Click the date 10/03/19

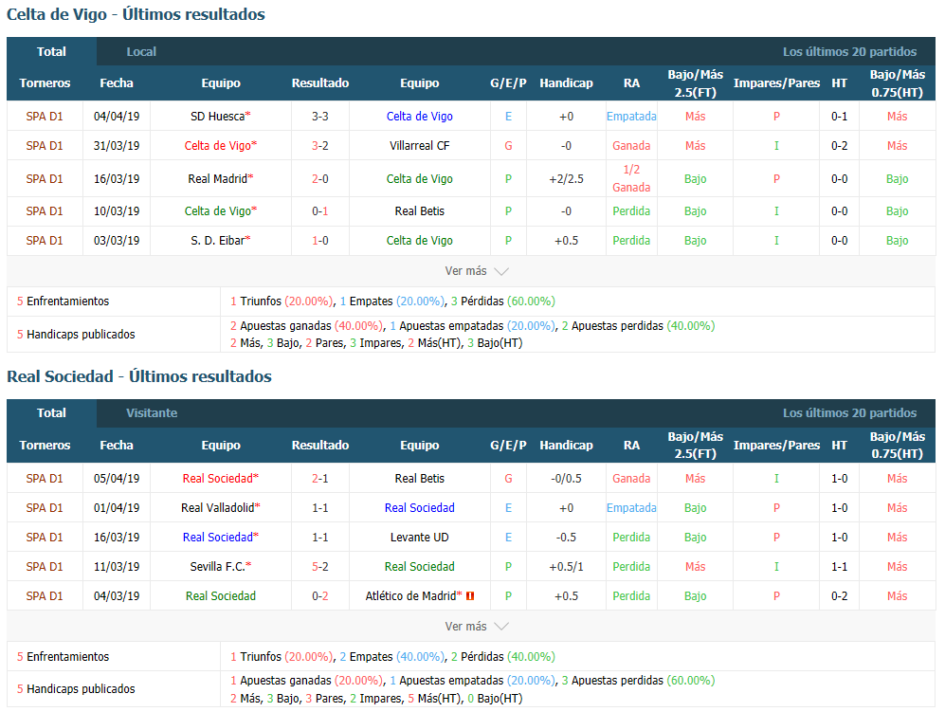[x=117, y=211]
